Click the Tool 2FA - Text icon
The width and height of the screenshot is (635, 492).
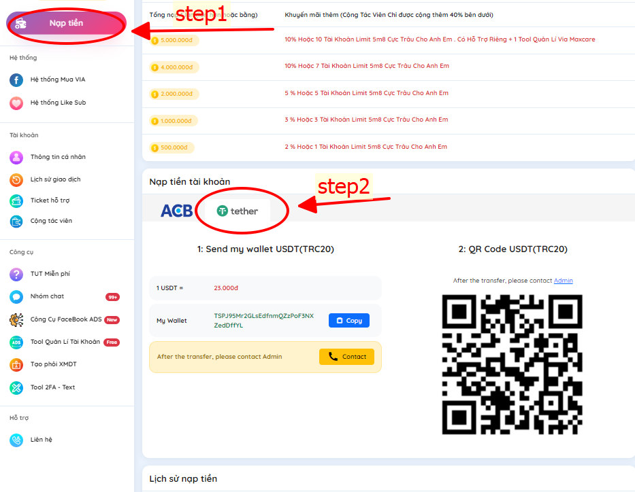click(16, 388)
